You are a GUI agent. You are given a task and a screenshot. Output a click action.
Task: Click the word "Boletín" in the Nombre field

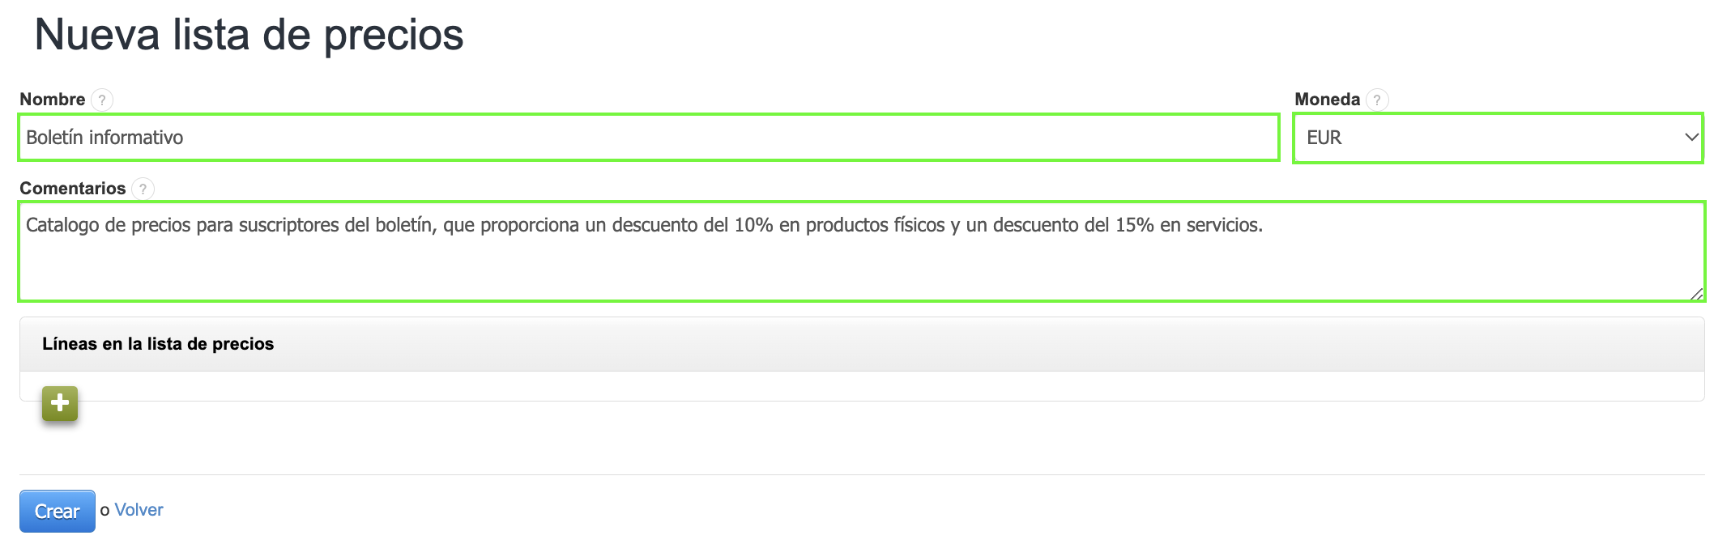point(54,138)
